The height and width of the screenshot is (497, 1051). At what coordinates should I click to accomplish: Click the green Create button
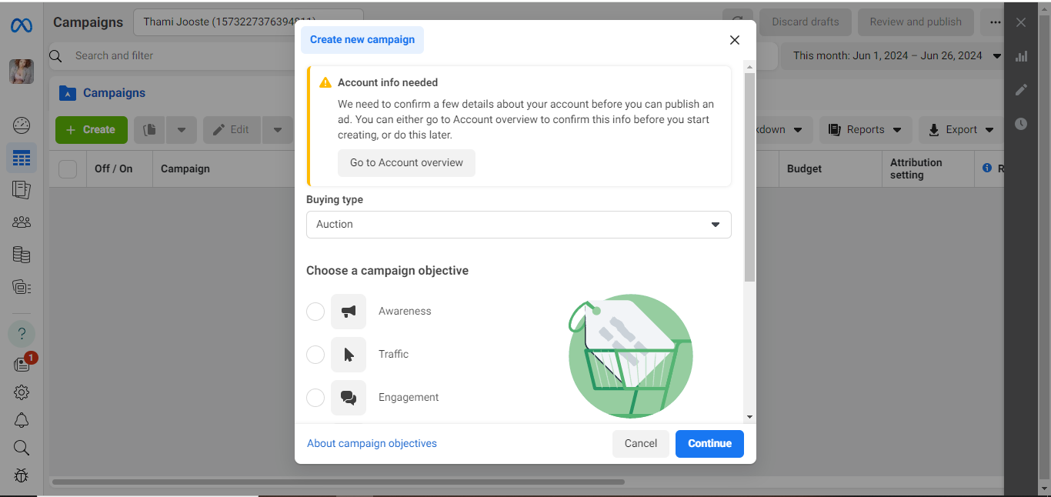(x=92, y=130)
